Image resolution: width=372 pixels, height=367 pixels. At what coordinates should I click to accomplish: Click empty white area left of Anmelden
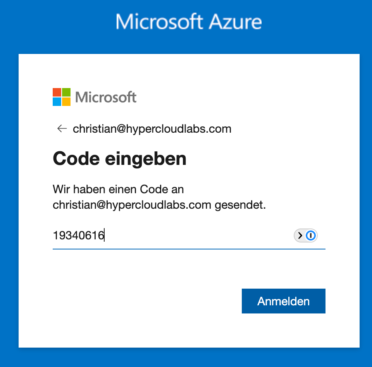(147, 301)
